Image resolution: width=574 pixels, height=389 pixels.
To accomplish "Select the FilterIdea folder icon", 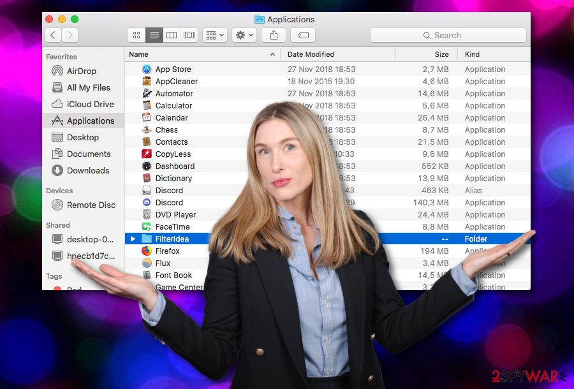I will point(147,239).
